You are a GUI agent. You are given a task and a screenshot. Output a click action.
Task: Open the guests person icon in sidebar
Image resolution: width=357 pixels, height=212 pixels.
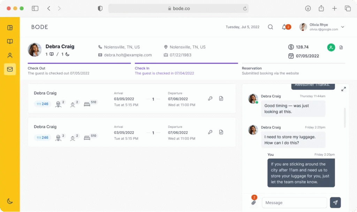click(x=10, y=55)
